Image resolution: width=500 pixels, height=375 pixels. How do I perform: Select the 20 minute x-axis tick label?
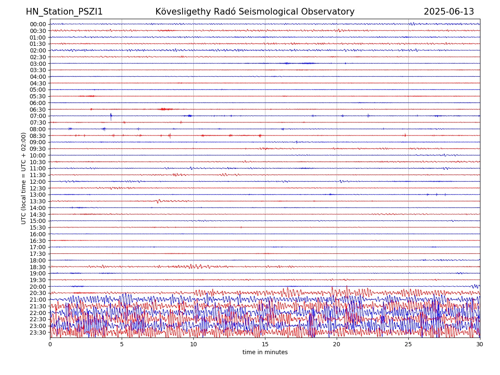point(337,345)
